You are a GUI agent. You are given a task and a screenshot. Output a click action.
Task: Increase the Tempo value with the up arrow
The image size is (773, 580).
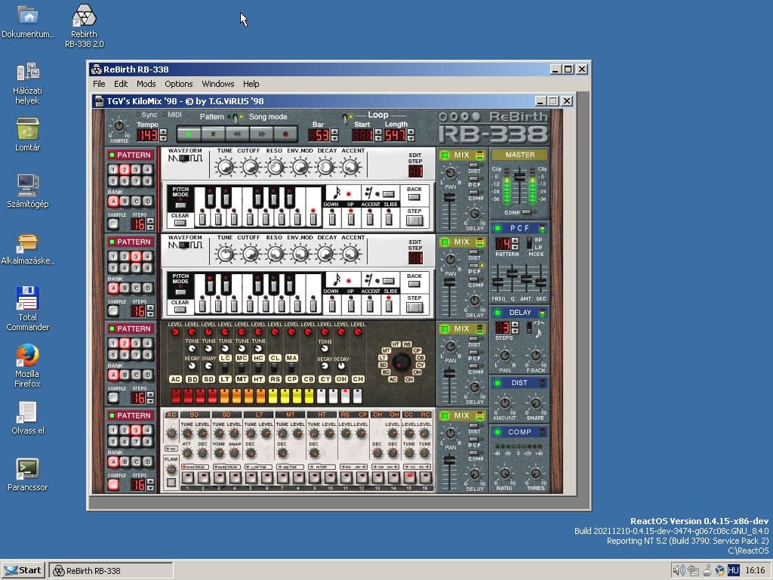coord(164,131)
